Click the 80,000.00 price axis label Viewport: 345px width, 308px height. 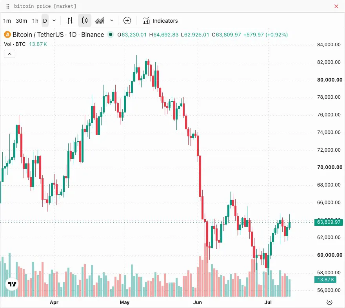click(x=330, y=80)
